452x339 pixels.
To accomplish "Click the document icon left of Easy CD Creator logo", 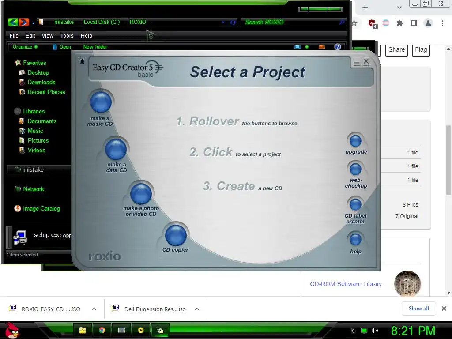I will (x=82, y=61).
